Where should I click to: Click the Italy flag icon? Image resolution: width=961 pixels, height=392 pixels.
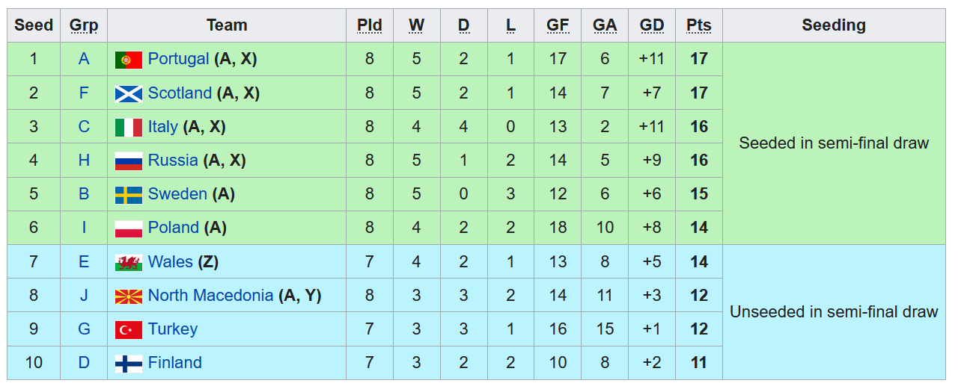pos(129,128)
